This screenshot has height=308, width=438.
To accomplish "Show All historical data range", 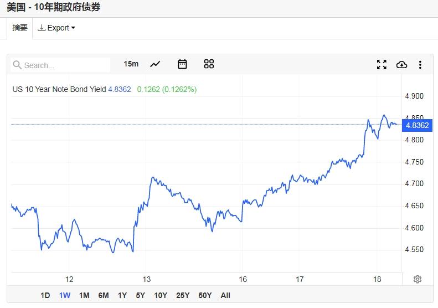I will click(x=225, y=295).
